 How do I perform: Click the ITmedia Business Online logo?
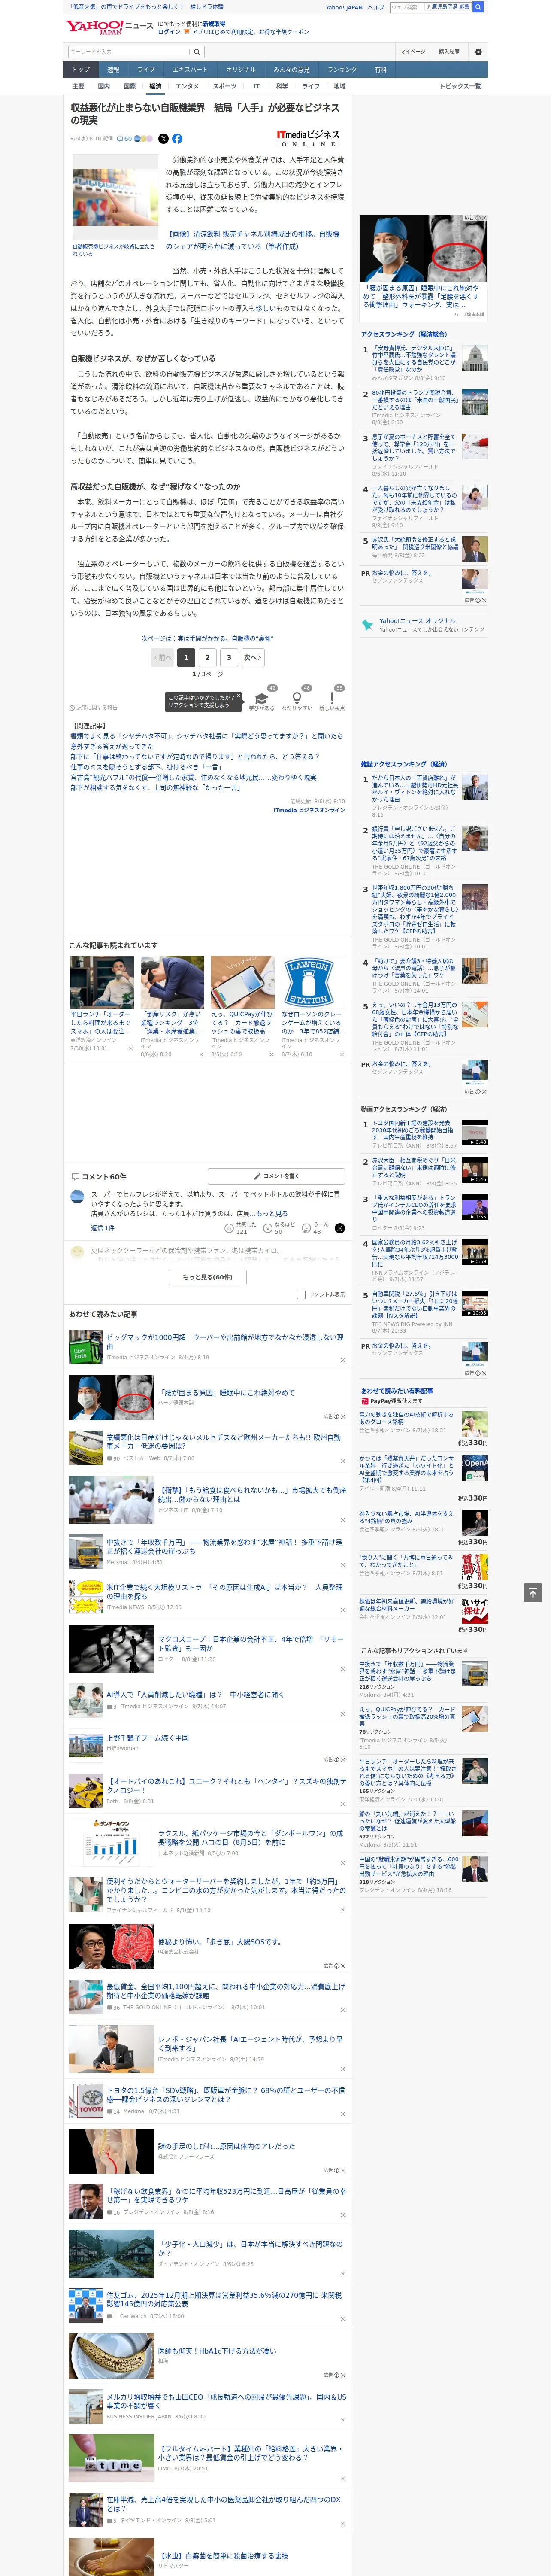308,137
